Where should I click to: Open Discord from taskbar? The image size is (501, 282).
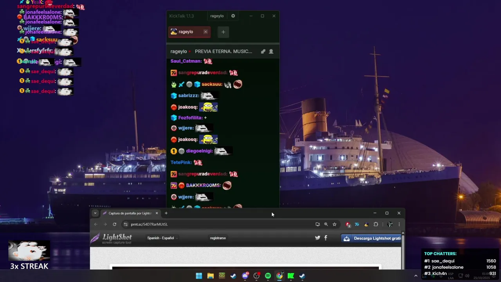[x=245, y=276]
